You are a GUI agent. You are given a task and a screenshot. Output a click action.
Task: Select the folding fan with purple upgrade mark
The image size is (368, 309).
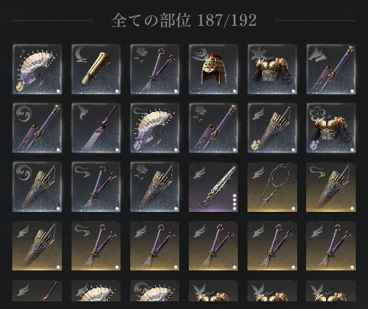tap(155, 128)
